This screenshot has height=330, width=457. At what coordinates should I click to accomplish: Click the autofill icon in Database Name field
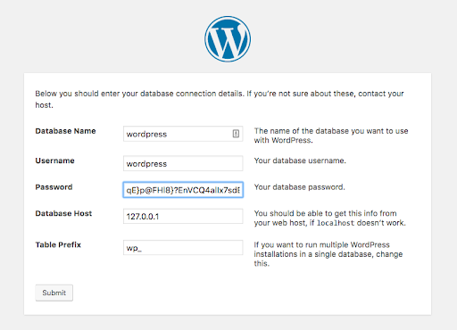pos(236,134)
